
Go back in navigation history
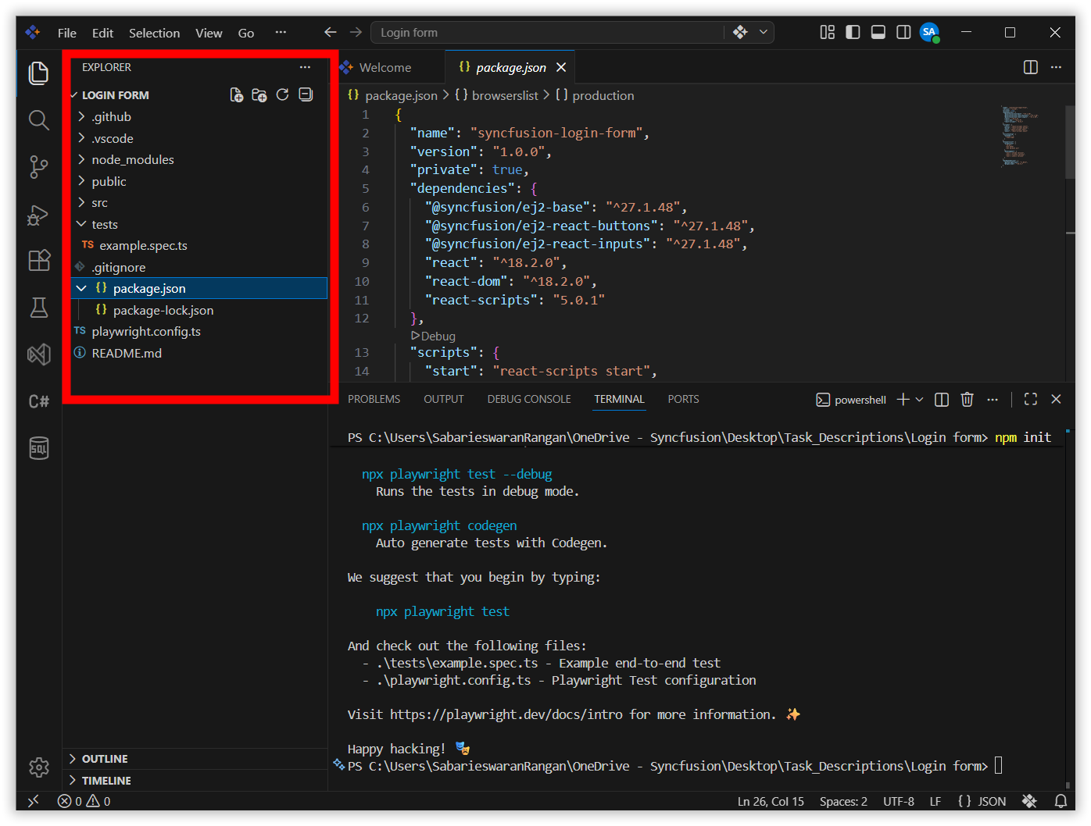(x=331, y=32)
